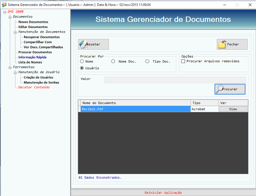The image size is (256, 196).
Task: Click the DMS 2008 tree label
Action: point(15,12)
